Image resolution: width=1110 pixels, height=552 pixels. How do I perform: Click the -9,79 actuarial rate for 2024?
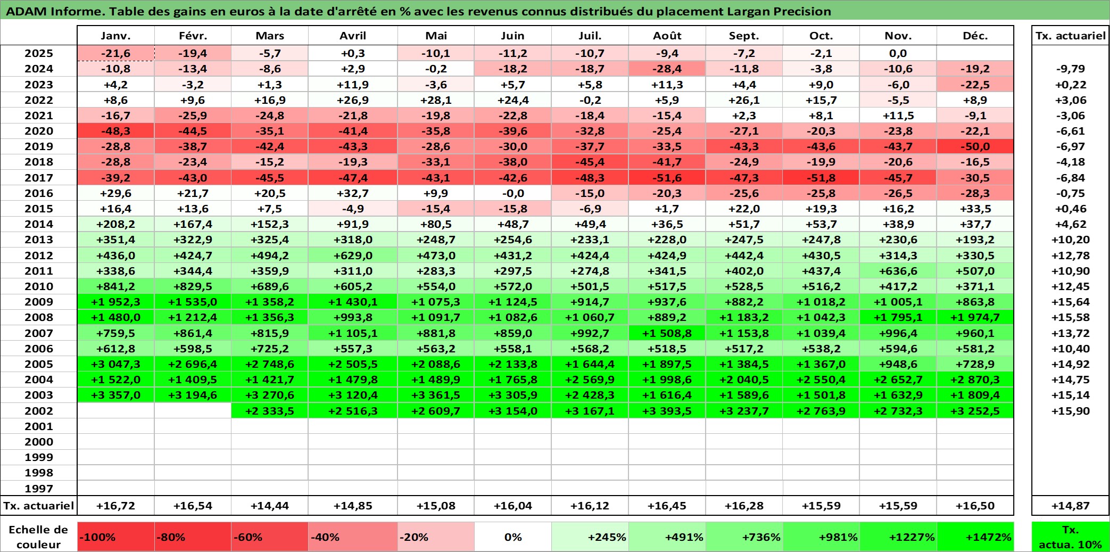1070,69
